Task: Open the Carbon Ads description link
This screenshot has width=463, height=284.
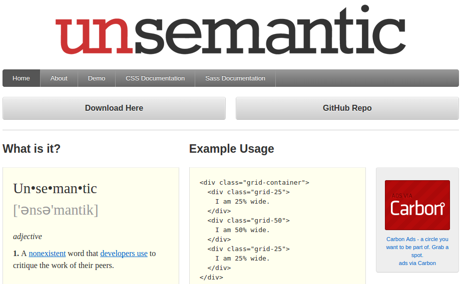Action: click(417, 247)
